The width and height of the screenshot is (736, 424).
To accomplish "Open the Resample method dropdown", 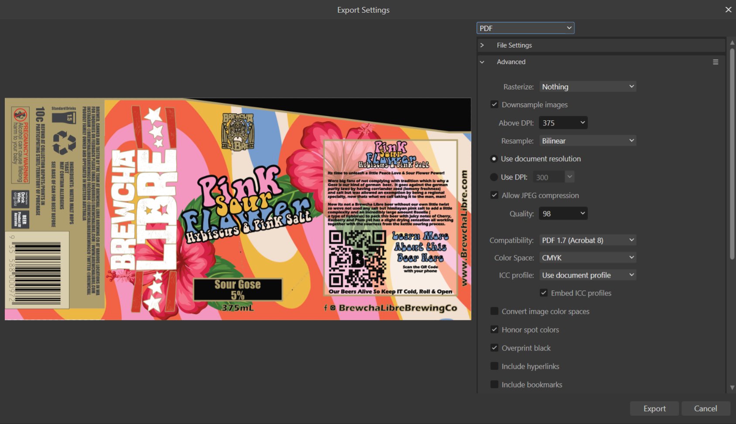I will pos(588,141).
